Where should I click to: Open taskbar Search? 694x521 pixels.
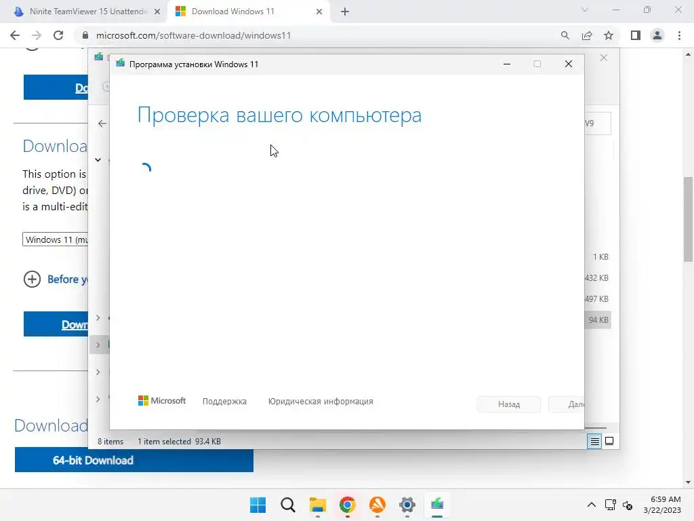[287, 505]
